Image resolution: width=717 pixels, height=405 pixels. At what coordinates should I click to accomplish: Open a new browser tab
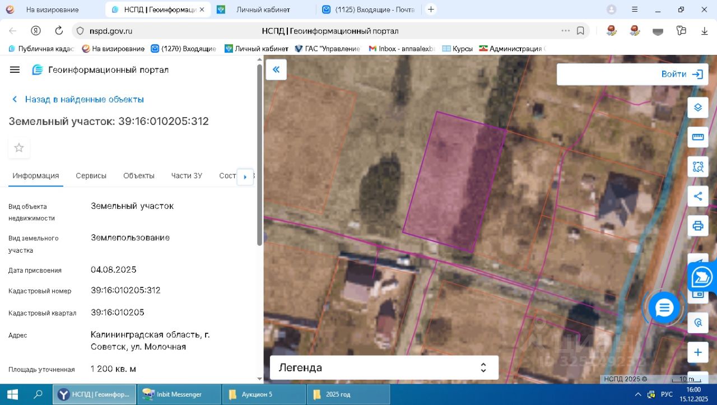(431, 10)
